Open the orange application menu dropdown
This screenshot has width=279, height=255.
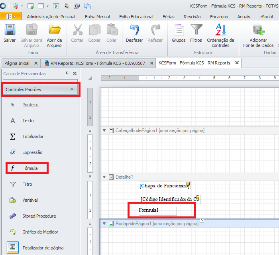tap(11, 17)
